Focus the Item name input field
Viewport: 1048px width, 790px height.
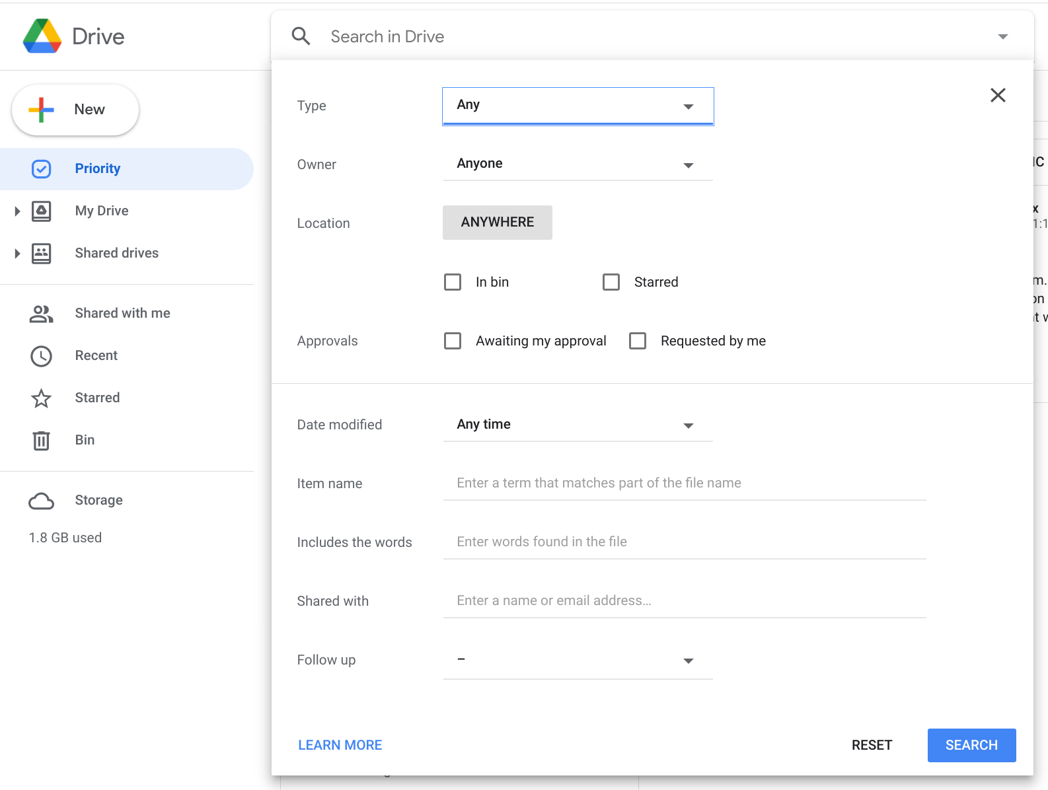tap(685, 484)
